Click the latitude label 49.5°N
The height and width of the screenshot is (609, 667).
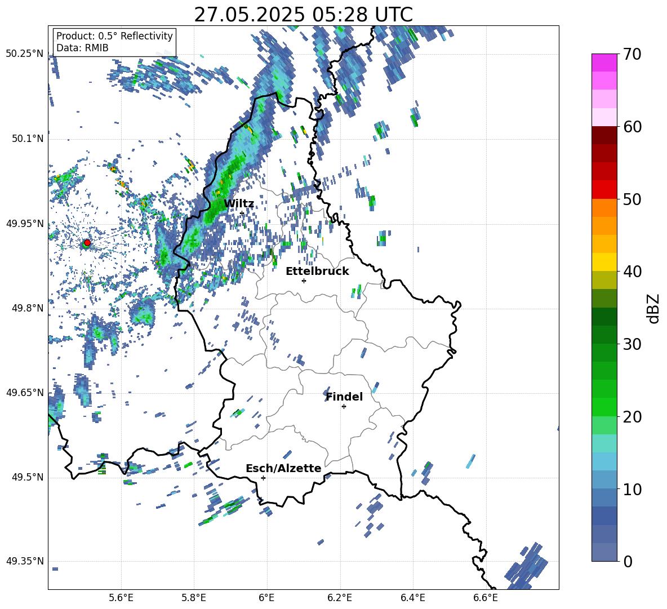tap(28, 477)
